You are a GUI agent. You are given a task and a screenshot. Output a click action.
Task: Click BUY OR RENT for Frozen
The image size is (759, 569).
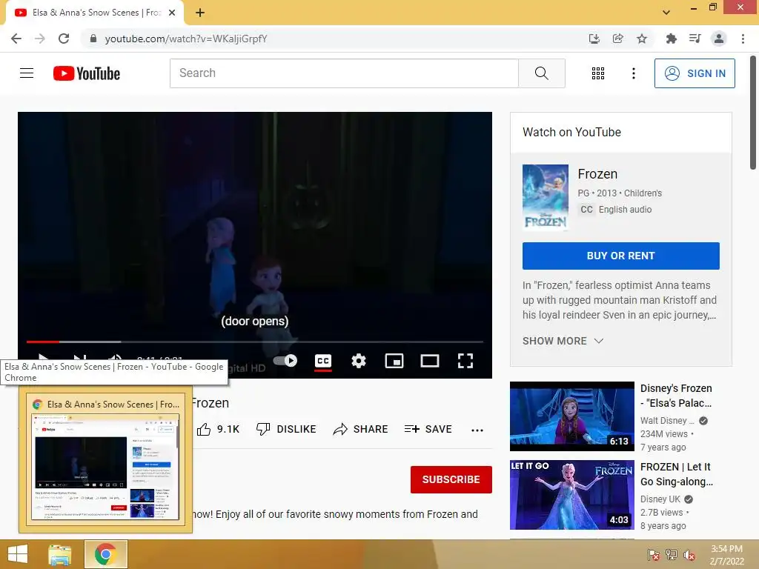click(620, 256)
